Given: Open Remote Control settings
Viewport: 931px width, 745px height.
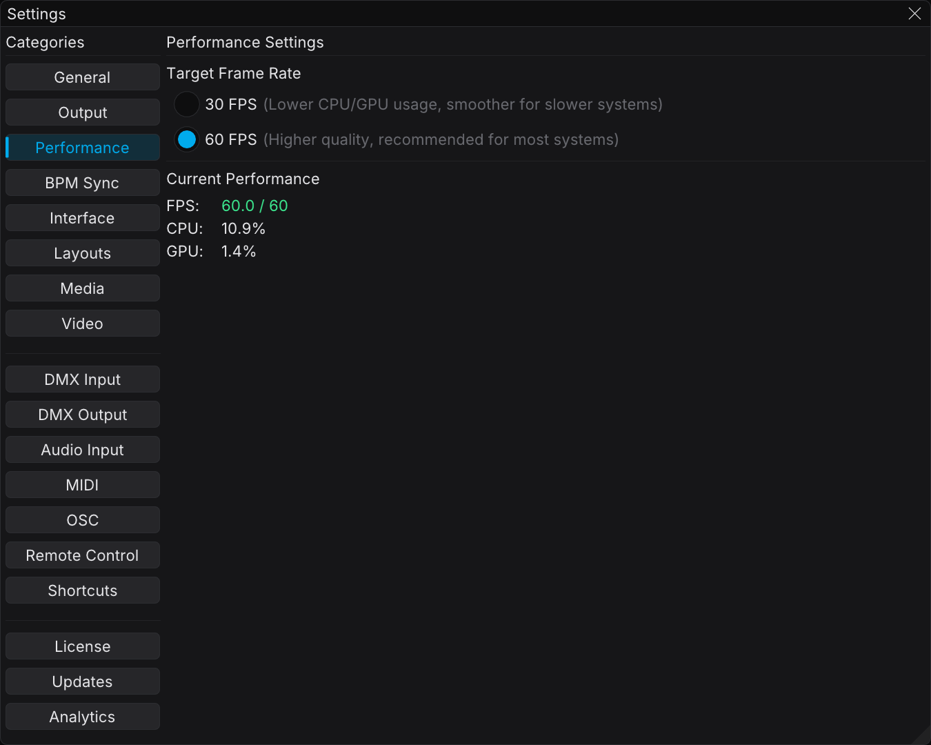Looking at the screenshot, I should pyautogui.click(x=83, y=555).
